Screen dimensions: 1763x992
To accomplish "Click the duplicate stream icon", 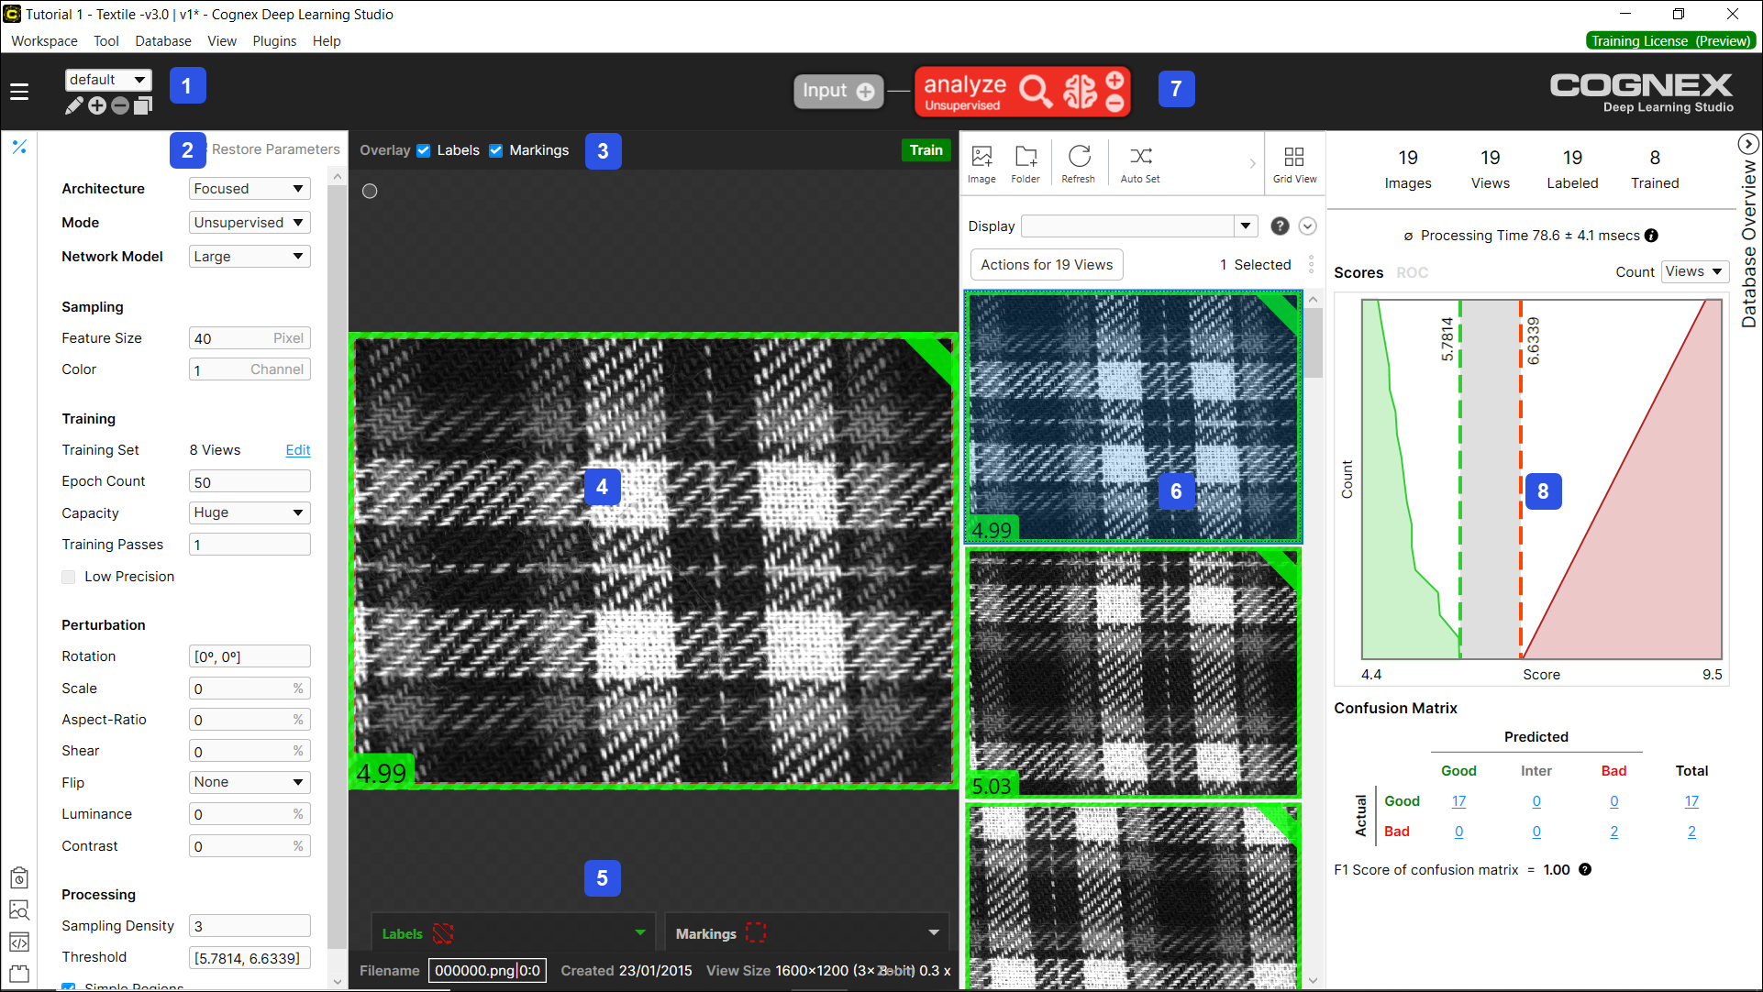I will tap(143, 106).
